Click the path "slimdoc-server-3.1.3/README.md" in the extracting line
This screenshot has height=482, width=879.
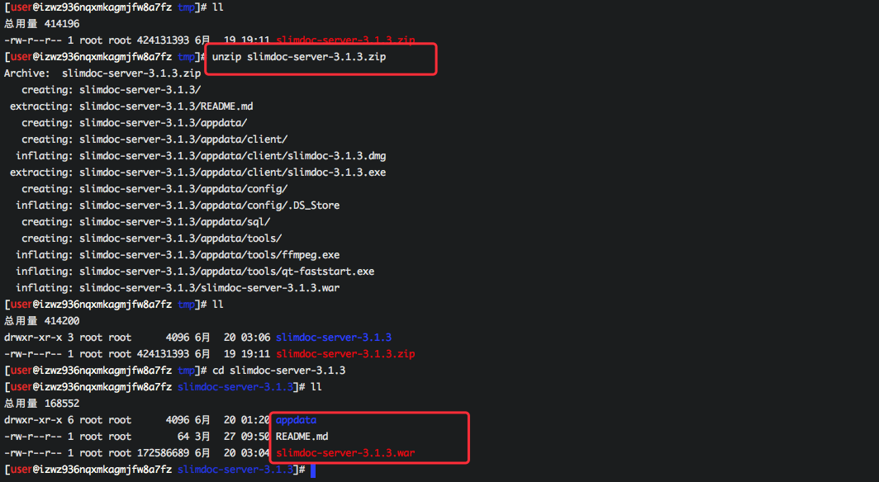tap(166, 106)
